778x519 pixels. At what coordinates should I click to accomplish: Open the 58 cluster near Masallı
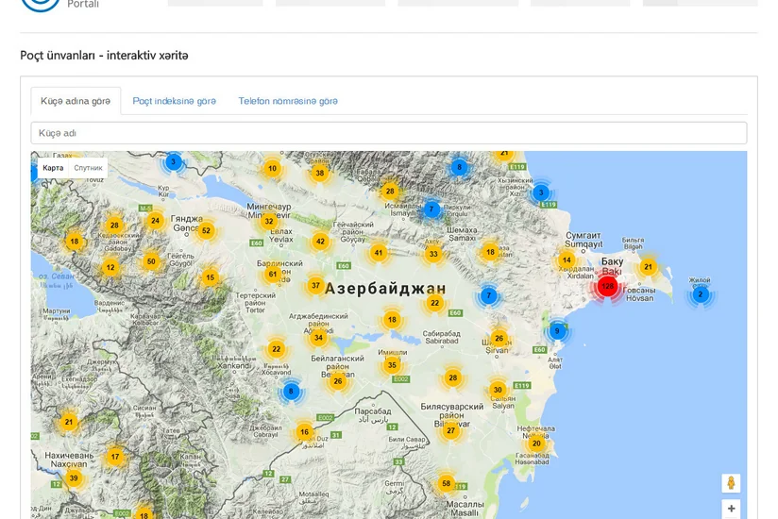[446, 483]
